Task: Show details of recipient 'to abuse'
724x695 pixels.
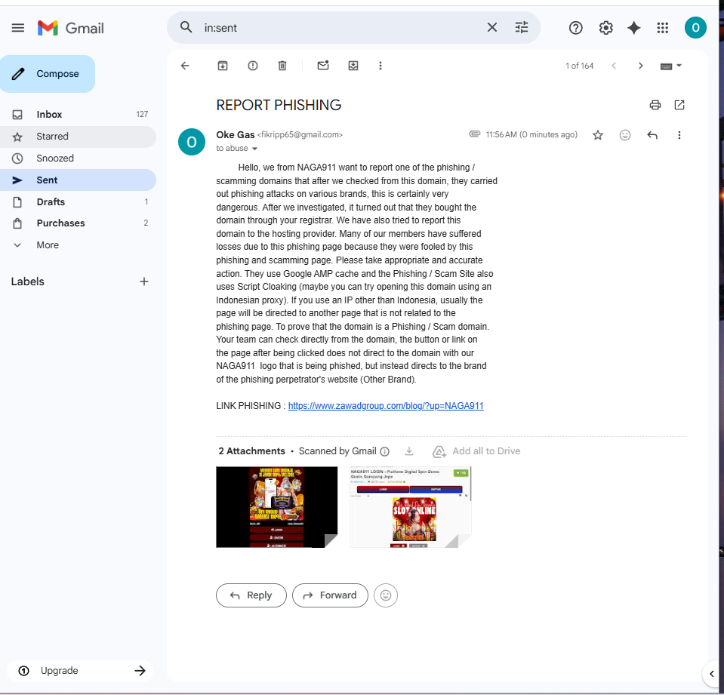Action: coord(254,149)
